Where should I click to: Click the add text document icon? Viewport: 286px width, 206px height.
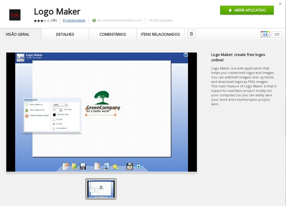click(x=97, y=166)
